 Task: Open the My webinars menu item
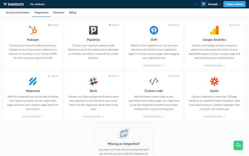click(37, 4)
